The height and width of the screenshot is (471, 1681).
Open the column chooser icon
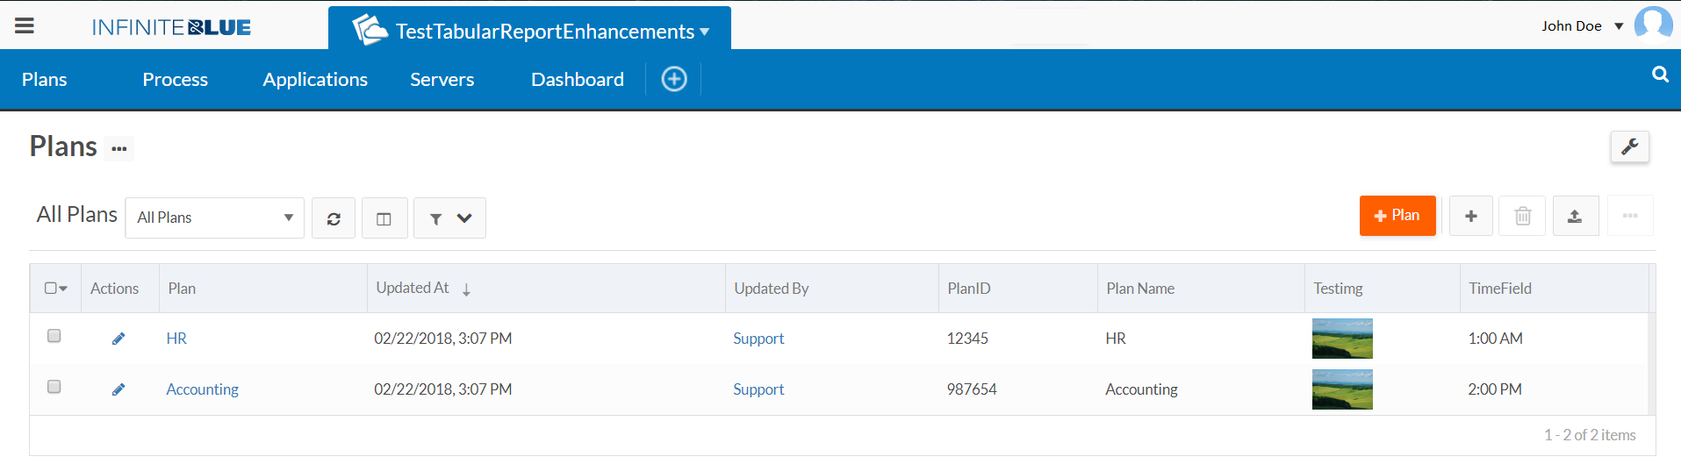384,218
